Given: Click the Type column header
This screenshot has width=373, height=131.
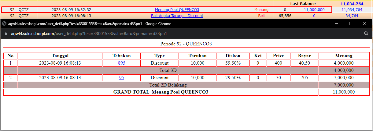Looking at the screenshot, I should point(160,56).
